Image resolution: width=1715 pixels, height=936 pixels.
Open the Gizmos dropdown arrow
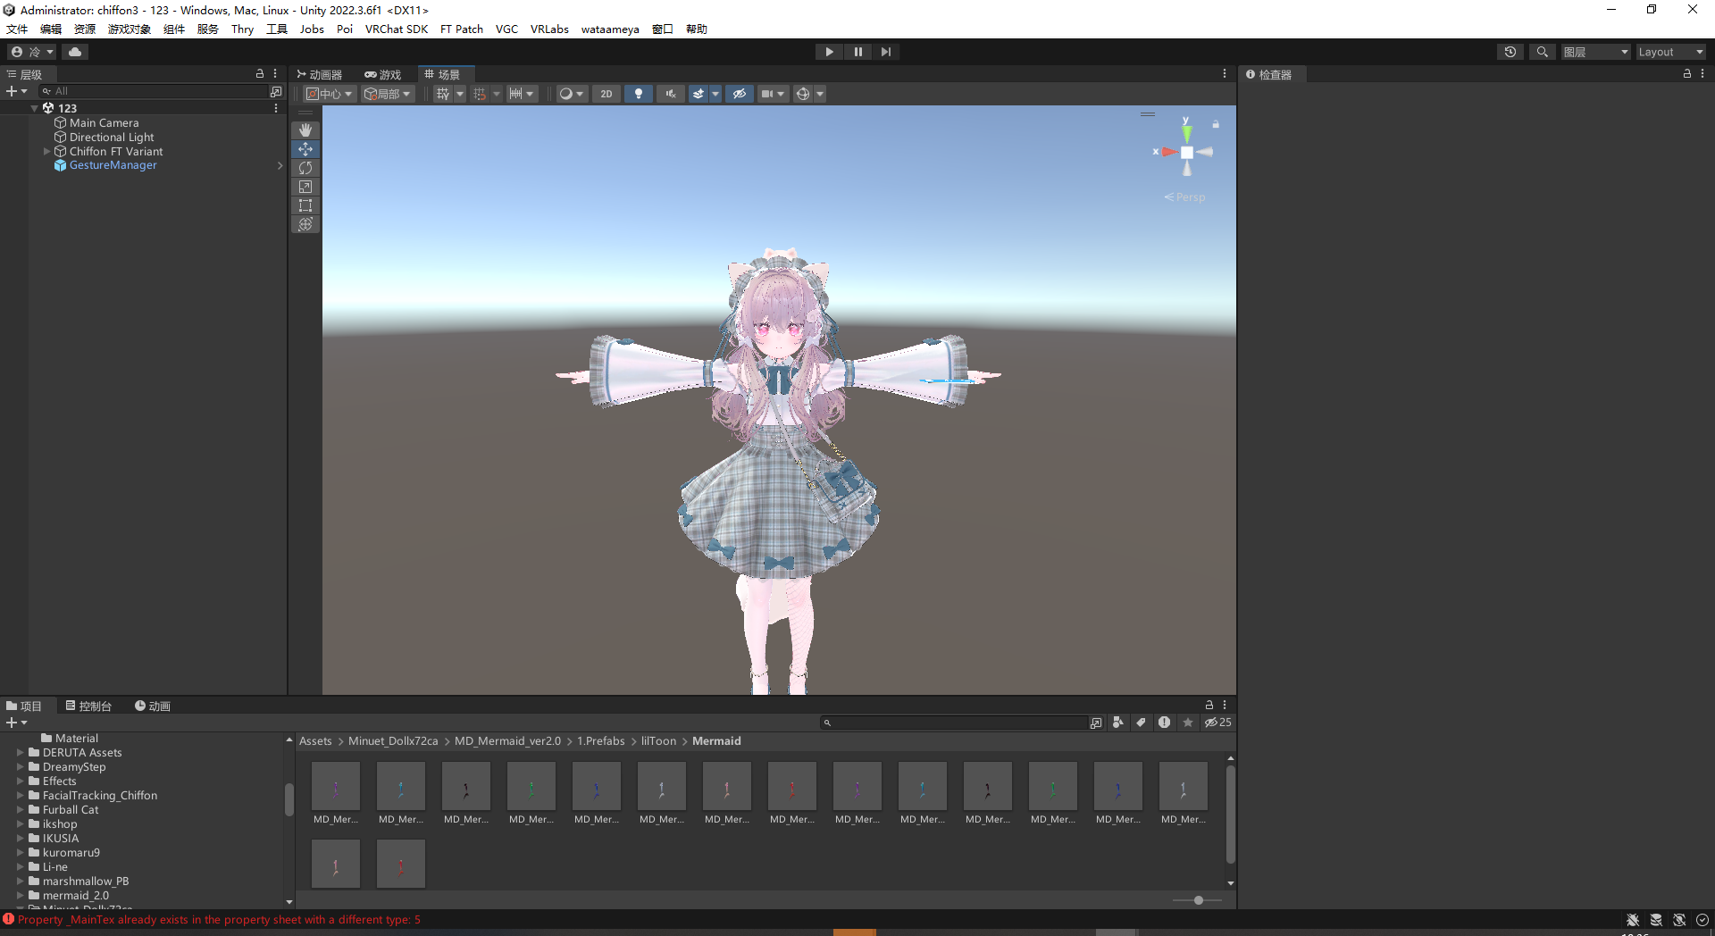coord(820,94)
